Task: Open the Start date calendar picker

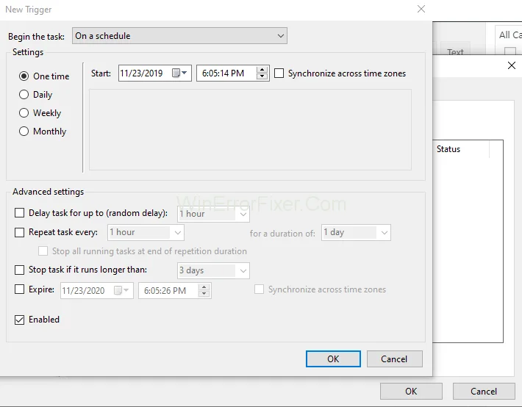Action: 179,73
